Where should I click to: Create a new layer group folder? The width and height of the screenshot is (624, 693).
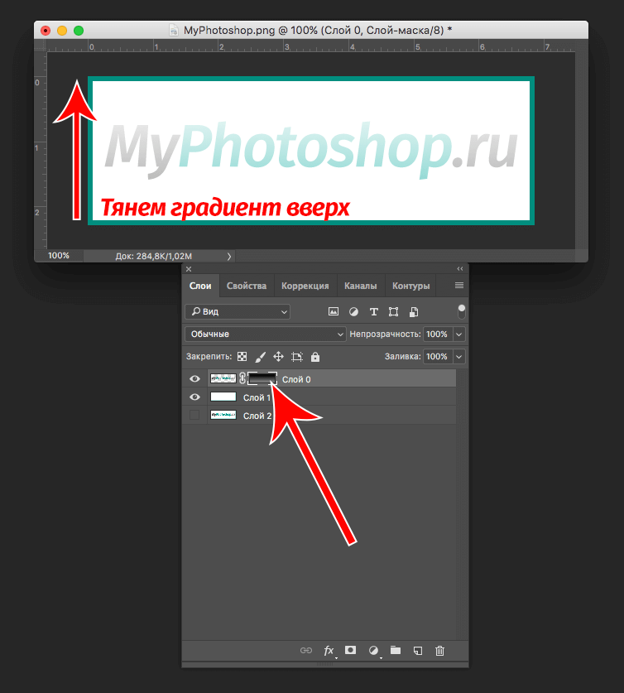(396, 651)
